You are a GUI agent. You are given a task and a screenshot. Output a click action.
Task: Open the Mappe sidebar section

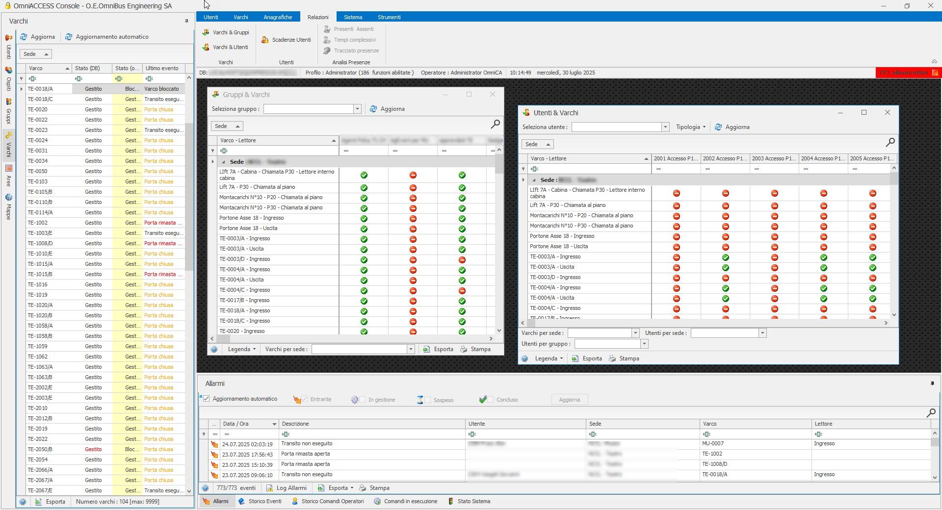[x=8, y=207]
